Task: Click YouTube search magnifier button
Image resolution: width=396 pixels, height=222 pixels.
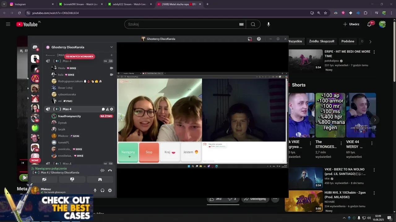Action: coord(253,24)
